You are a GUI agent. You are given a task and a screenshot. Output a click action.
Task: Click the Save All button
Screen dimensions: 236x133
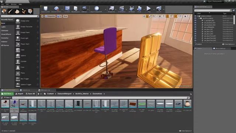point(30,94)
